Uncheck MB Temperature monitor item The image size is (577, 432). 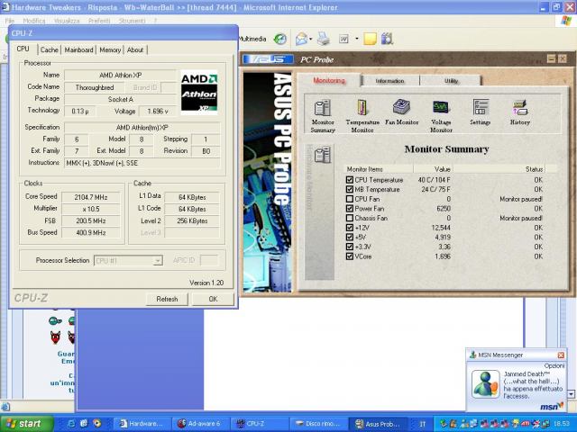click(350, 189)
